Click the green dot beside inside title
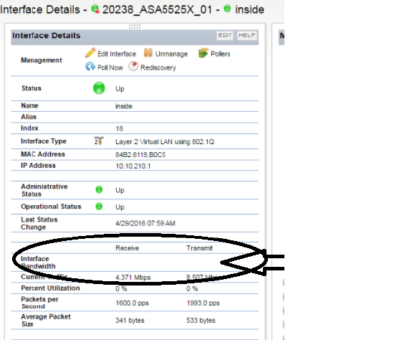Image resolution: width=394 pixels, height=340 pixels. point(227,9)
